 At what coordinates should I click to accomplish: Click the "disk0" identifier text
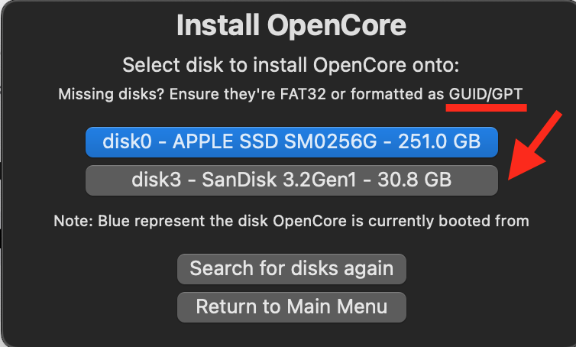(x=128, y=142)
